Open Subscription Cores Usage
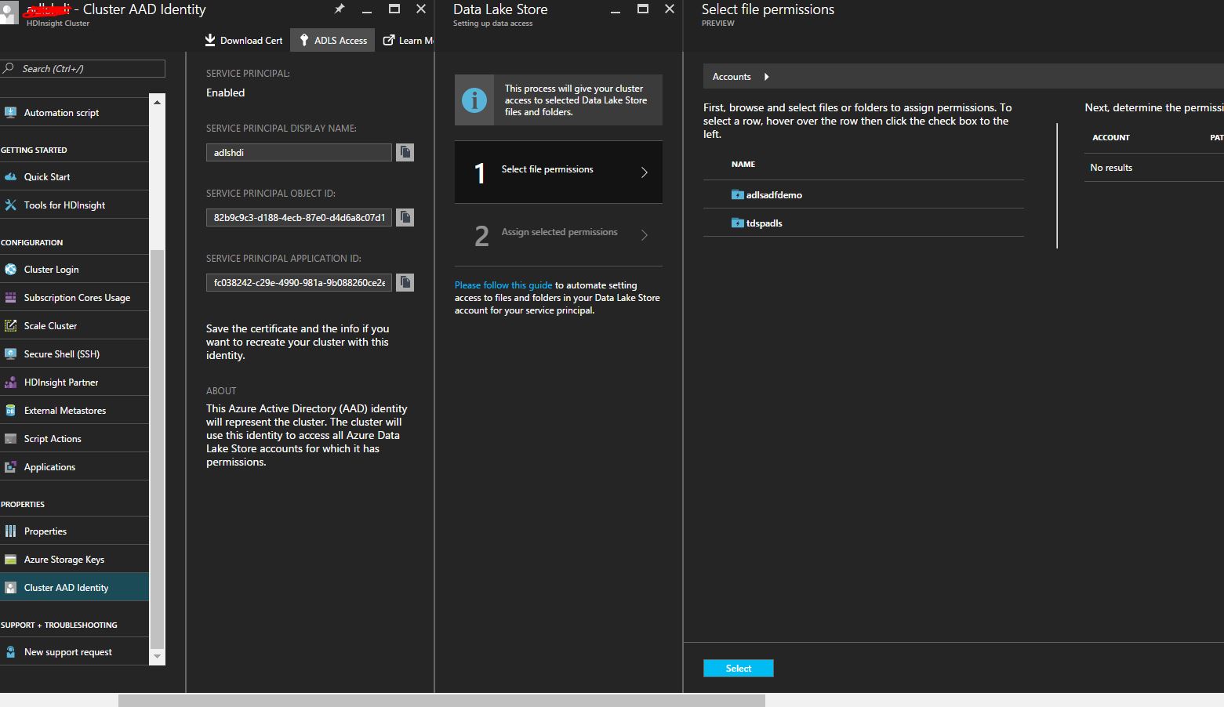The image size is (1224, 707). [74, 298]
